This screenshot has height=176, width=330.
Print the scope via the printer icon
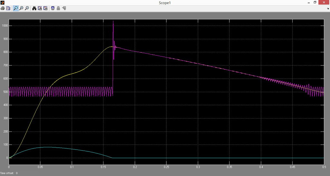pos(3,8)
